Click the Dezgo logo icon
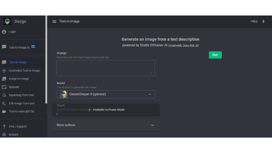 click(x=7, y=21)
